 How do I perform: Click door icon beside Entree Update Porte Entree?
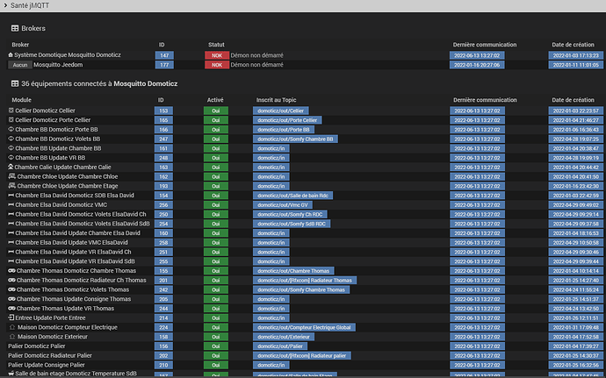point(11,317)
